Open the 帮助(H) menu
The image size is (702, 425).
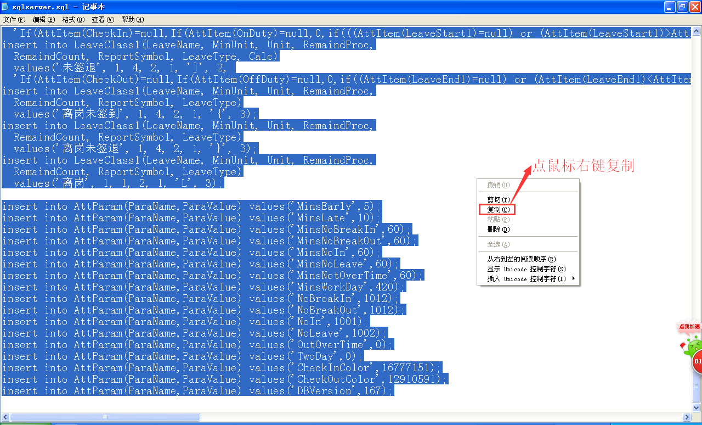coord(132,20)
